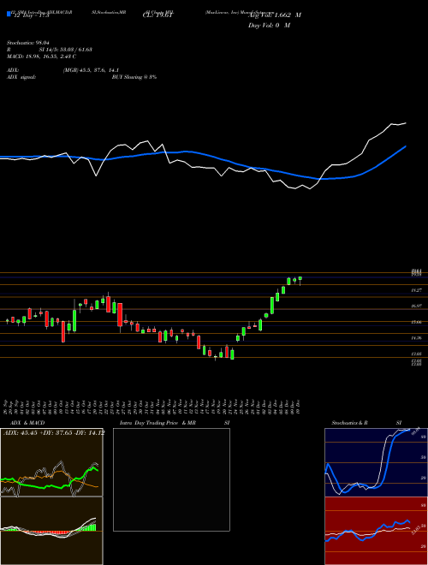Click the red RSI chart panel
428x565 pixels.
pos(376,531)
